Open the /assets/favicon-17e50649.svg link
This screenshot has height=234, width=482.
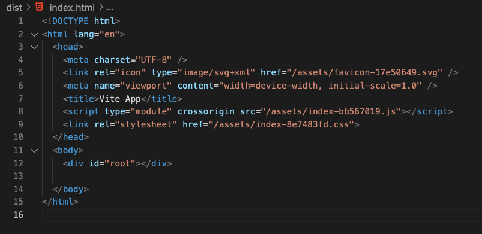tap(364, 72)
